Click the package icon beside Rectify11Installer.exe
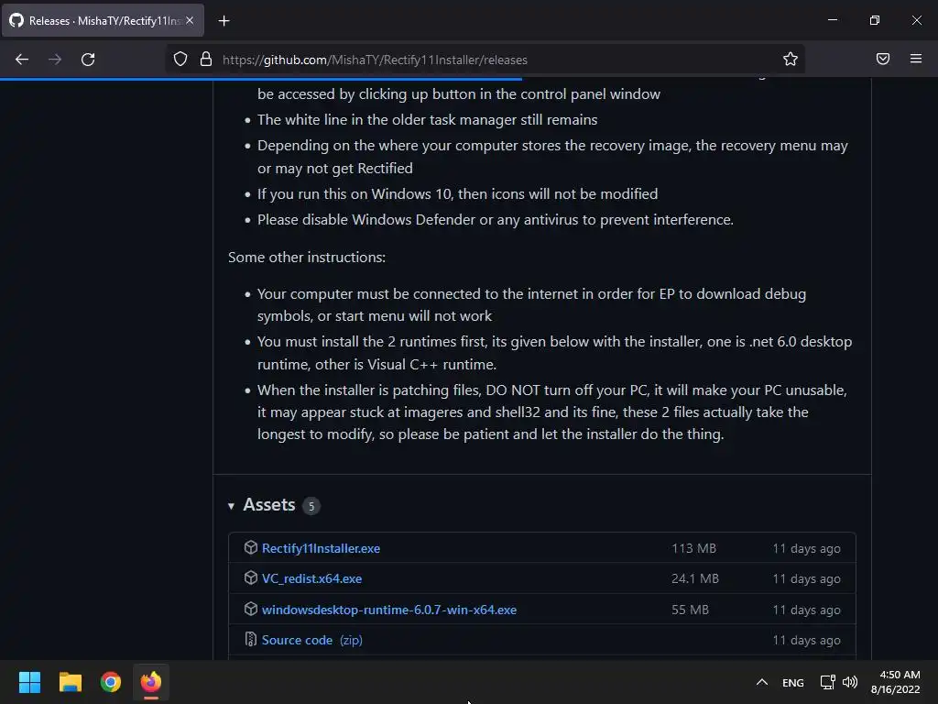The width and height of the screenshot is (938, 704). (251, 547)
